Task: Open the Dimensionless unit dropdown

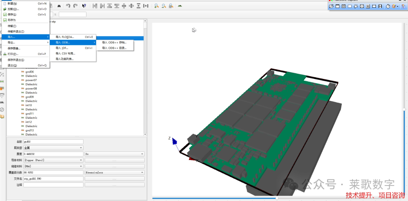Action: tap(115, 172)
